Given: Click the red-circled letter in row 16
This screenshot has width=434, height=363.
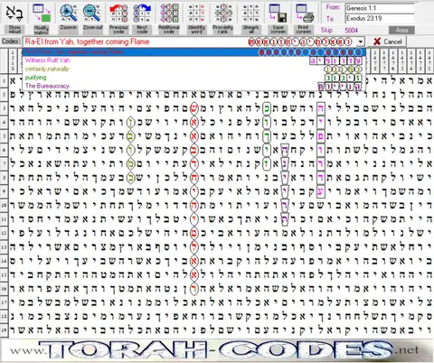Looking at the screenshot, I should pos(194,288).
